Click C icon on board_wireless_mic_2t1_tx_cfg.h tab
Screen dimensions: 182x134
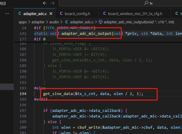pyautogui.click(x=104, y=14)
